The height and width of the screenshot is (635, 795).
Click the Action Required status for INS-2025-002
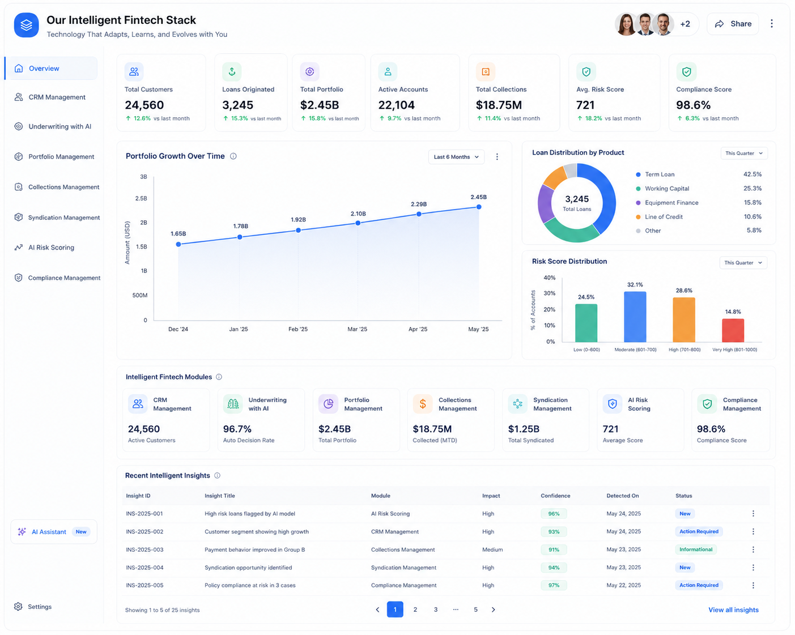pyautogui.click(x=699, y=532)
